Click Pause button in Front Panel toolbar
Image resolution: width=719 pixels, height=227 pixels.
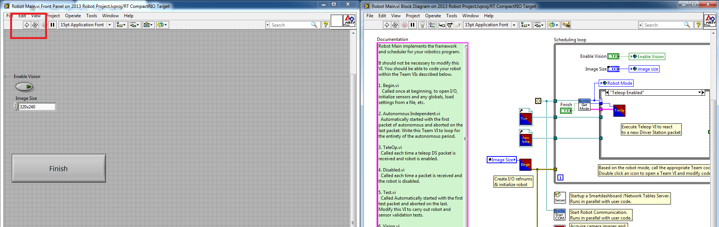(53, 25)
